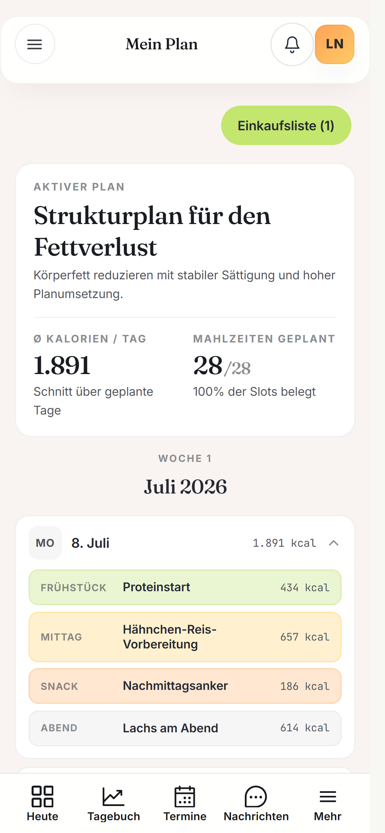Tap the Mehr three-line icon
Viewport: 385px width, 833px height.
coord(328,796)
